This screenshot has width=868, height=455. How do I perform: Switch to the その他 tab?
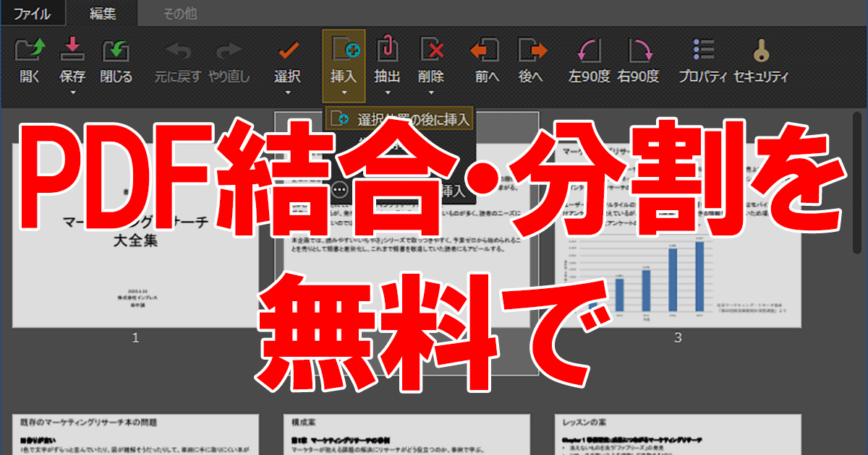click(x=179, y=12)
